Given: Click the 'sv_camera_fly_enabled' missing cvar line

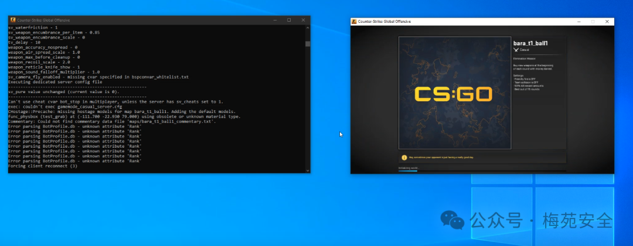Looking at the screenshot, I should tap(98, 77).
